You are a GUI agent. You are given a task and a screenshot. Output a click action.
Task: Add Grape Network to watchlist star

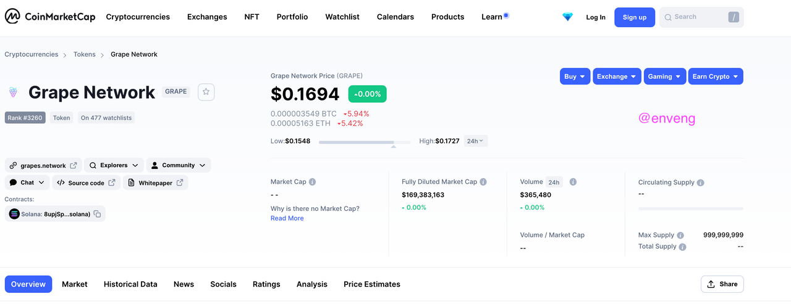[206, 92]
